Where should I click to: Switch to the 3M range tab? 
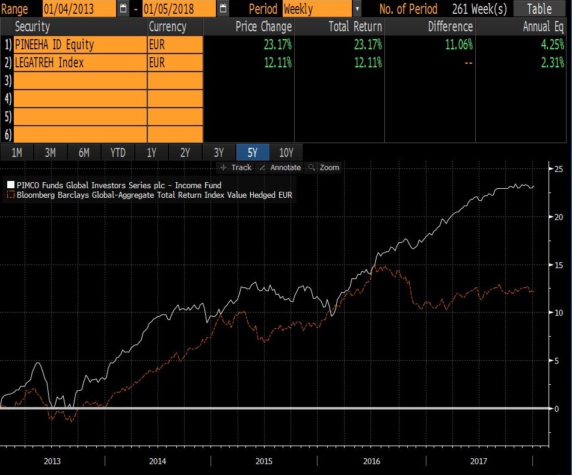[x=51, y=152]
